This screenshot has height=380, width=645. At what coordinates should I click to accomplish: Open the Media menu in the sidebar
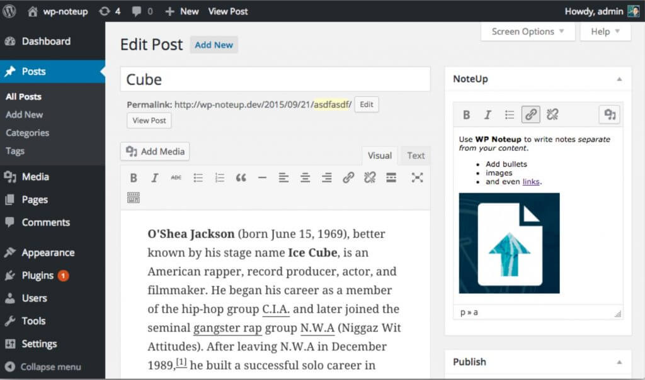click(35, 177)
